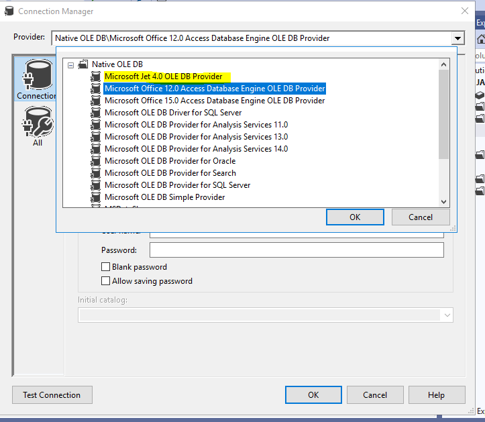
Task: Select Microsoft Office 12.0 Access Database Engine provider
Action: [215, 89]
